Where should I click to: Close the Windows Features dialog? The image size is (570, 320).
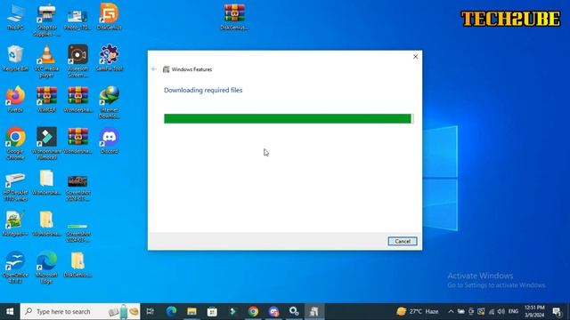click(x=415, y=57)
